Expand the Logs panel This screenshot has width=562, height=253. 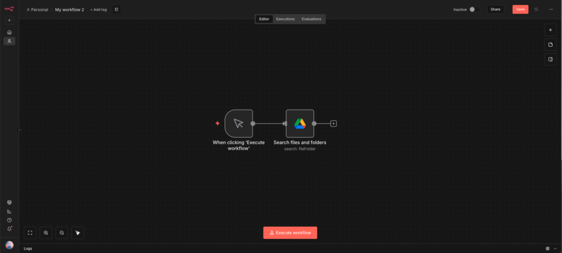[x=554, y=249]
